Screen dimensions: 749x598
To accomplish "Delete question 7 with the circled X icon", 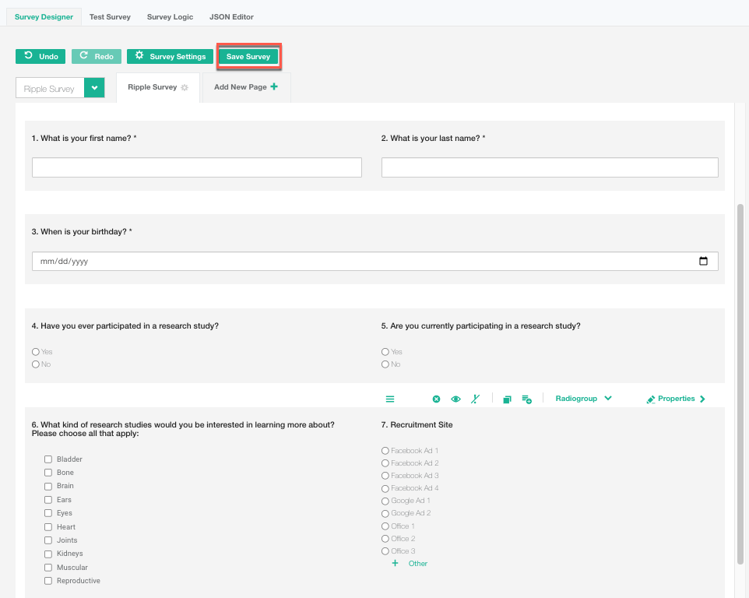I will pos(436,399).
